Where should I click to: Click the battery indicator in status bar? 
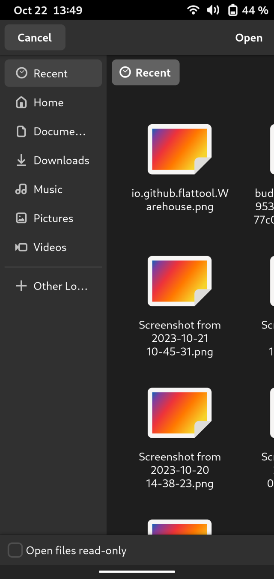(233, 10)
